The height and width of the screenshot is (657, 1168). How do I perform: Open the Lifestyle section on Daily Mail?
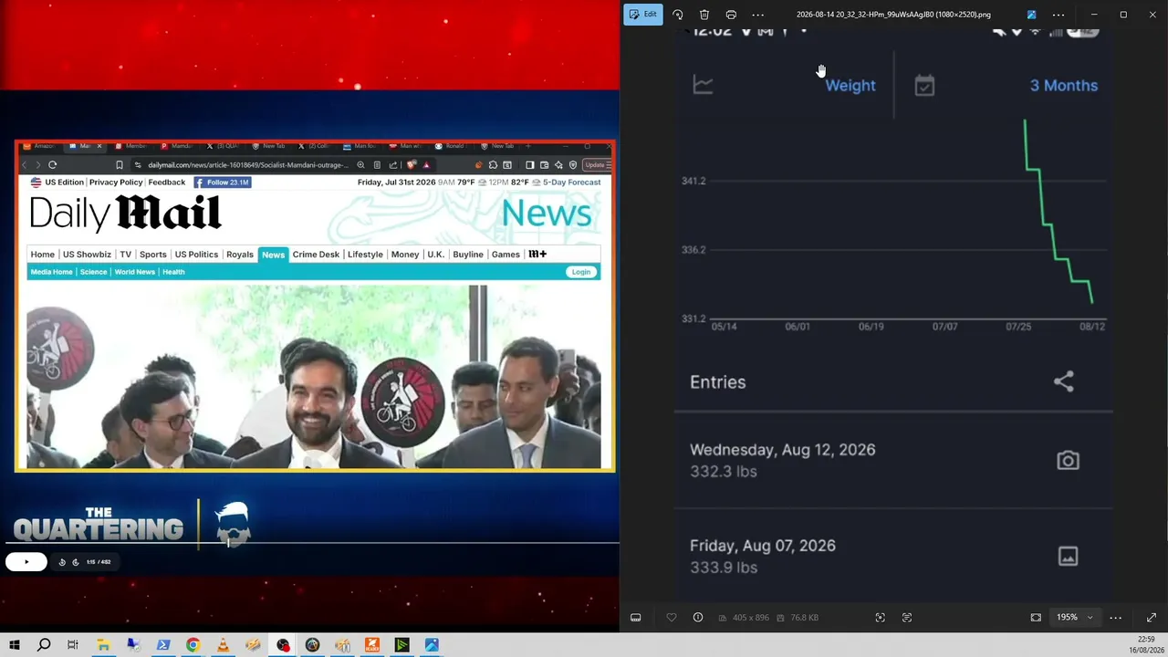pos(365,255)
